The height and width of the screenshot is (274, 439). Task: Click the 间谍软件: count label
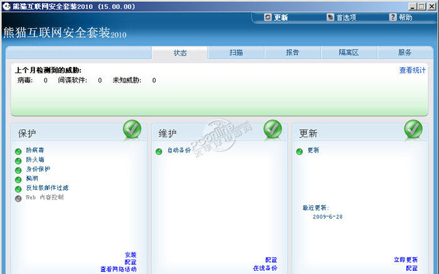(x=73, y=80)
